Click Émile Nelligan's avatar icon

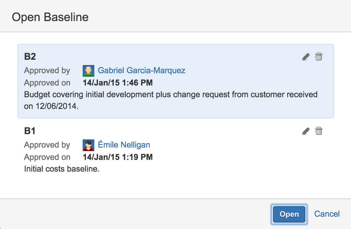(x=88, y=145)
